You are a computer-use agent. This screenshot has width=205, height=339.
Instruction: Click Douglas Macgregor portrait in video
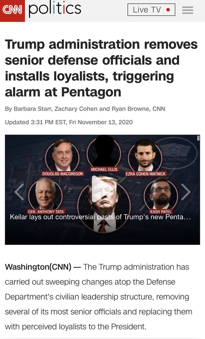pyautogui.click(x=63, y=156)
